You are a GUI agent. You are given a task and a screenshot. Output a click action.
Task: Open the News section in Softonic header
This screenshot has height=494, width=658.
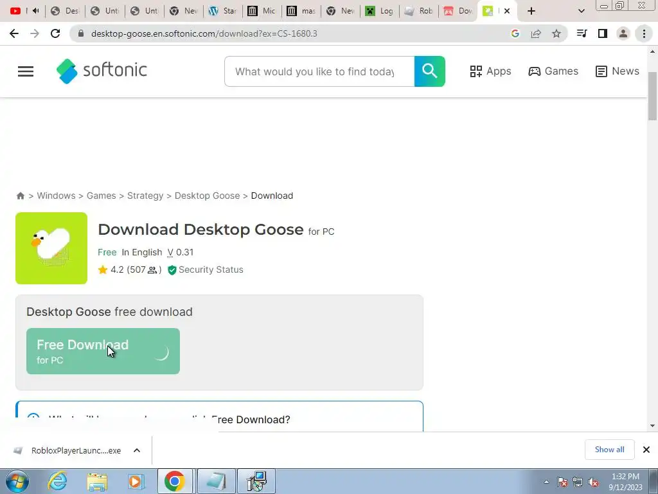click(618, 71)
